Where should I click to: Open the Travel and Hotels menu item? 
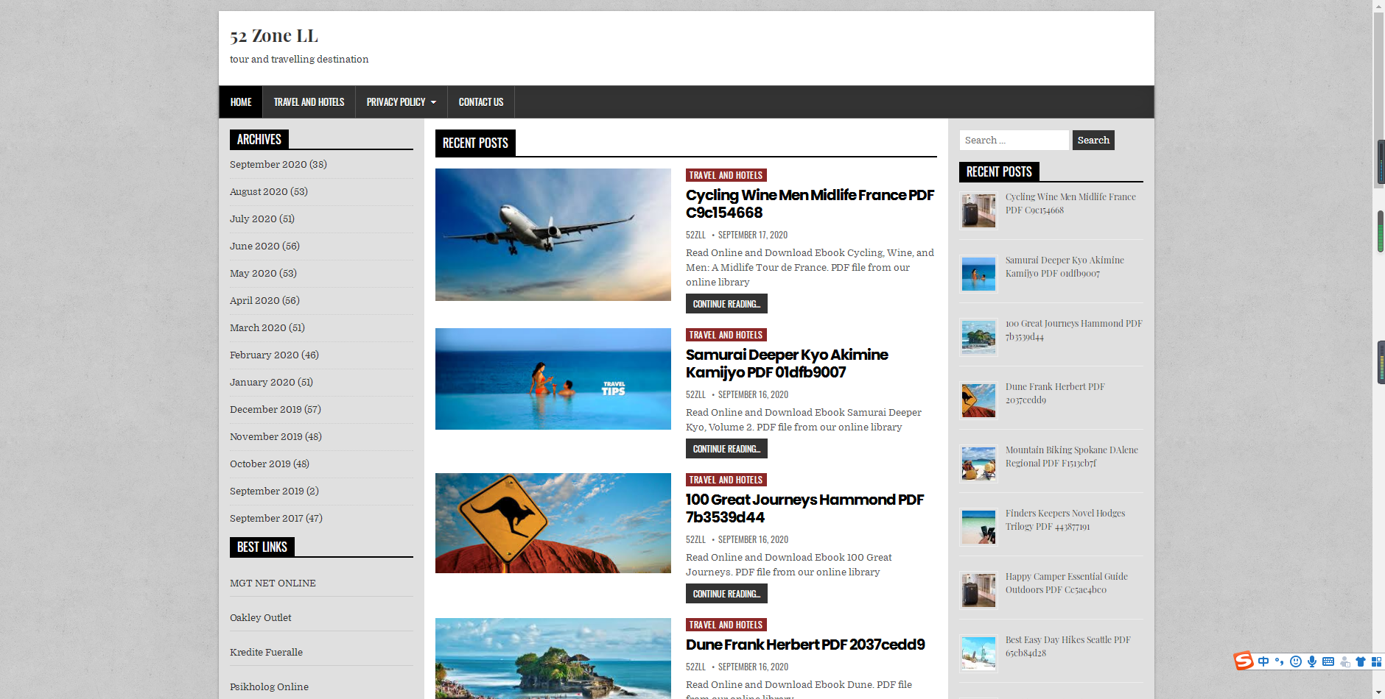point(309,102)
